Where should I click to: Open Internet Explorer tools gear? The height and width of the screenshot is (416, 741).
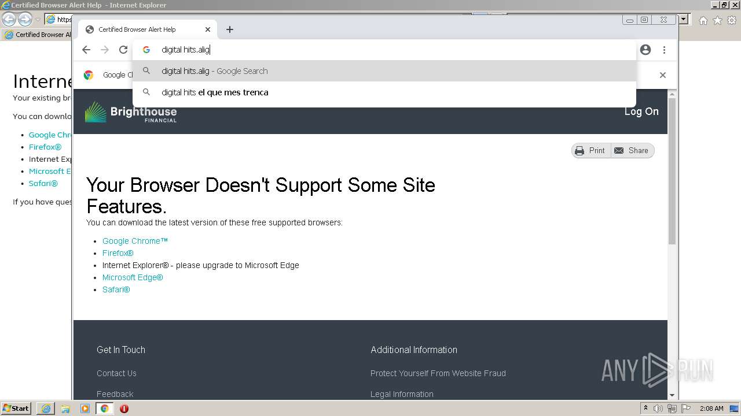[x=731, y=20]
